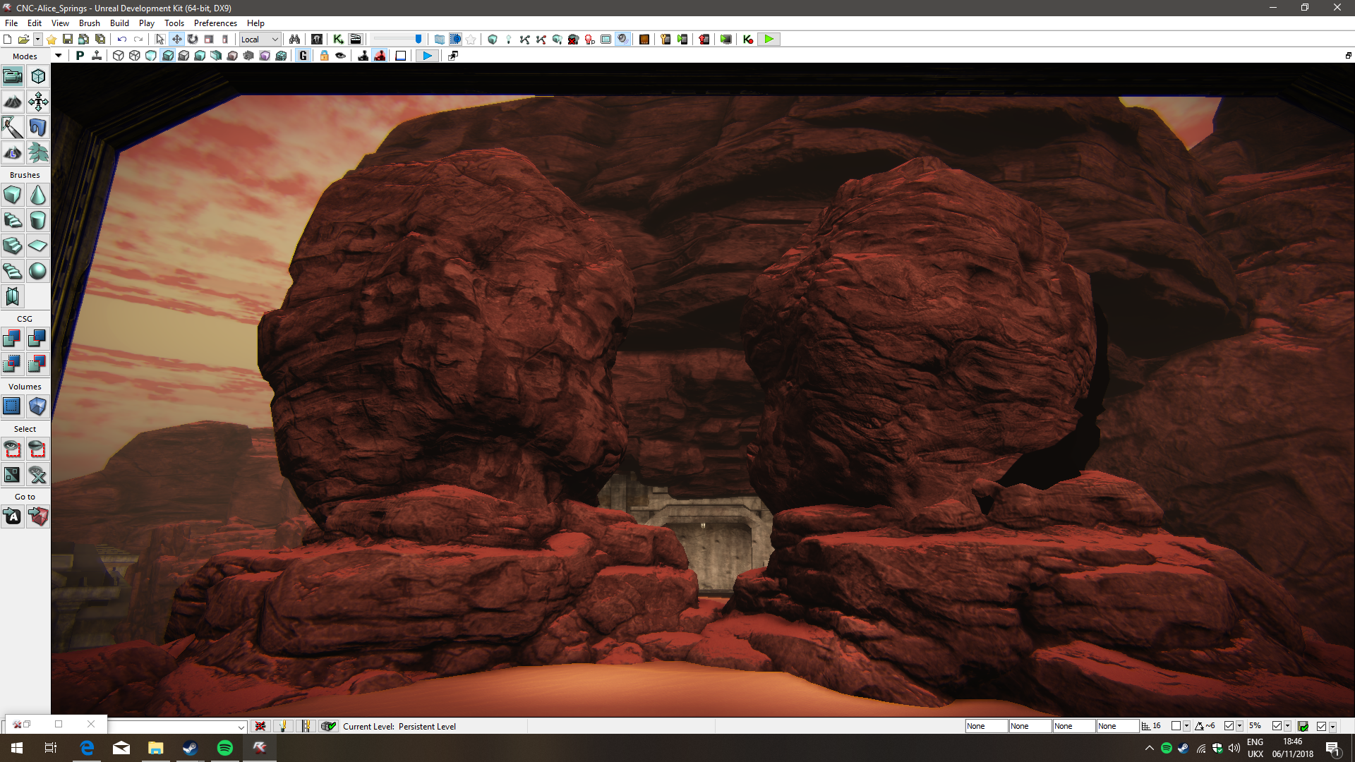This screenshot has height=762, width=1355.
Task: Toggle rotation grid snap checkbox
Action: [1229, 726]
